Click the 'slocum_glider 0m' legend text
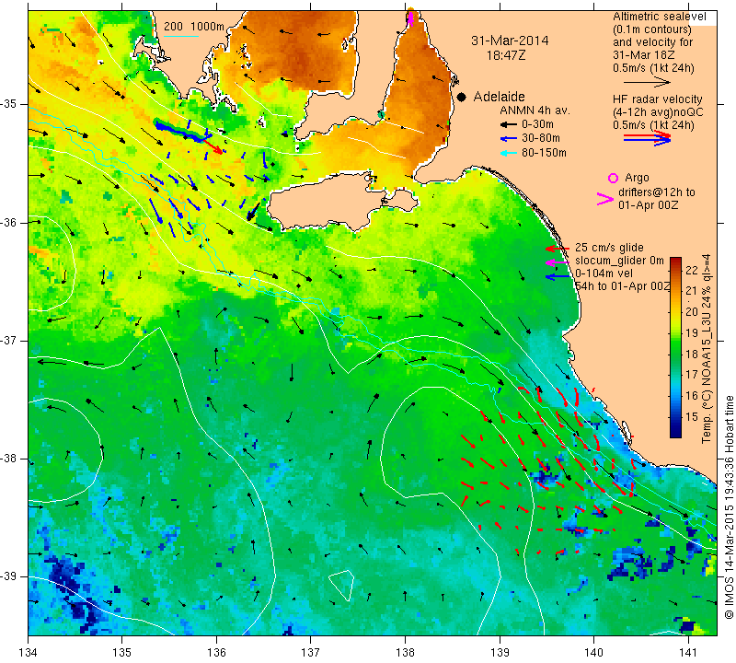The height and width of the screenshot is (663, 736). coord(619,261)
